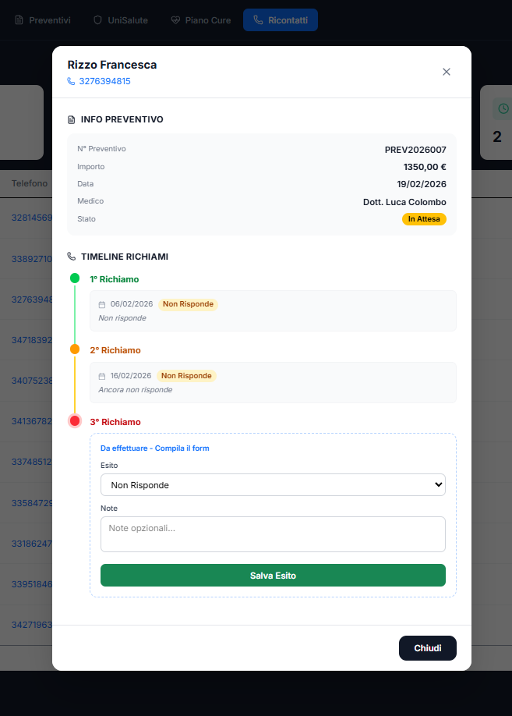
Task: Click the phone icon beside 3276394815
Action: point(72,81)
